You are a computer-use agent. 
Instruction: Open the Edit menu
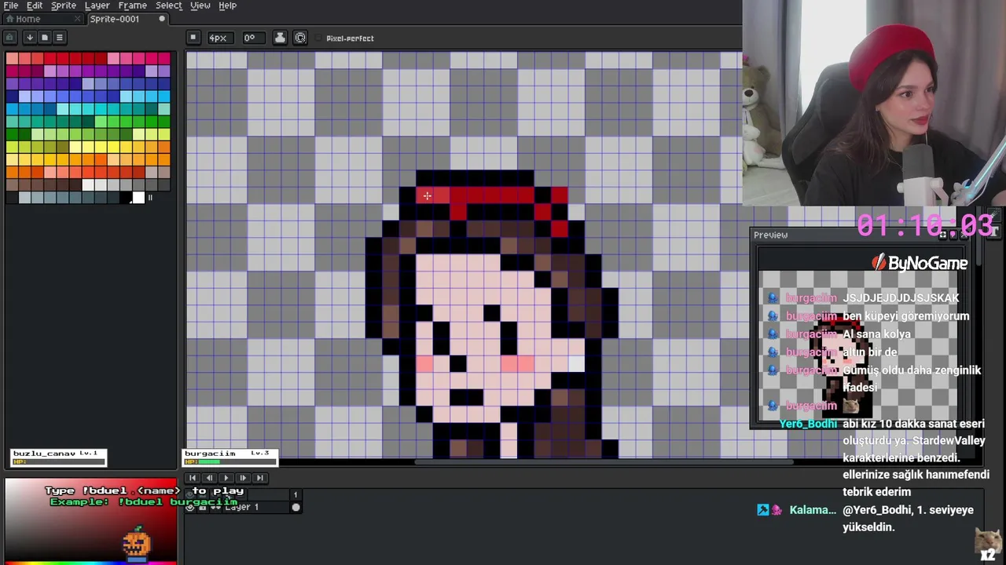click(x=35, y=5)
